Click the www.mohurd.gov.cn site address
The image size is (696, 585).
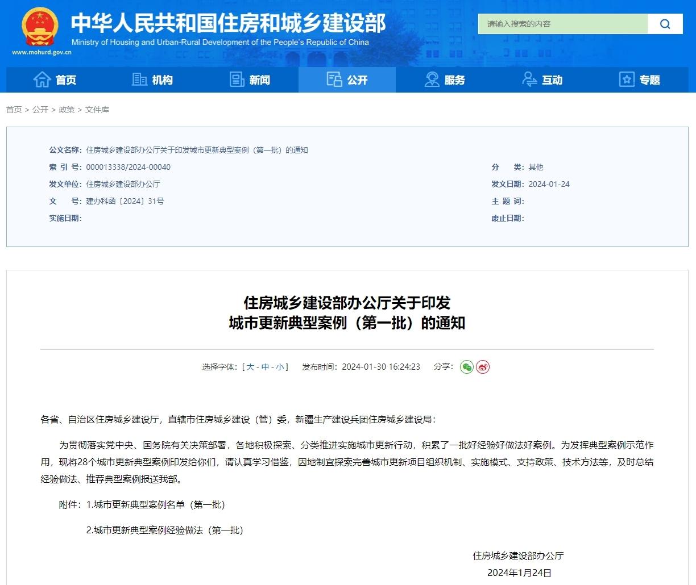click(x=42, y=52)
